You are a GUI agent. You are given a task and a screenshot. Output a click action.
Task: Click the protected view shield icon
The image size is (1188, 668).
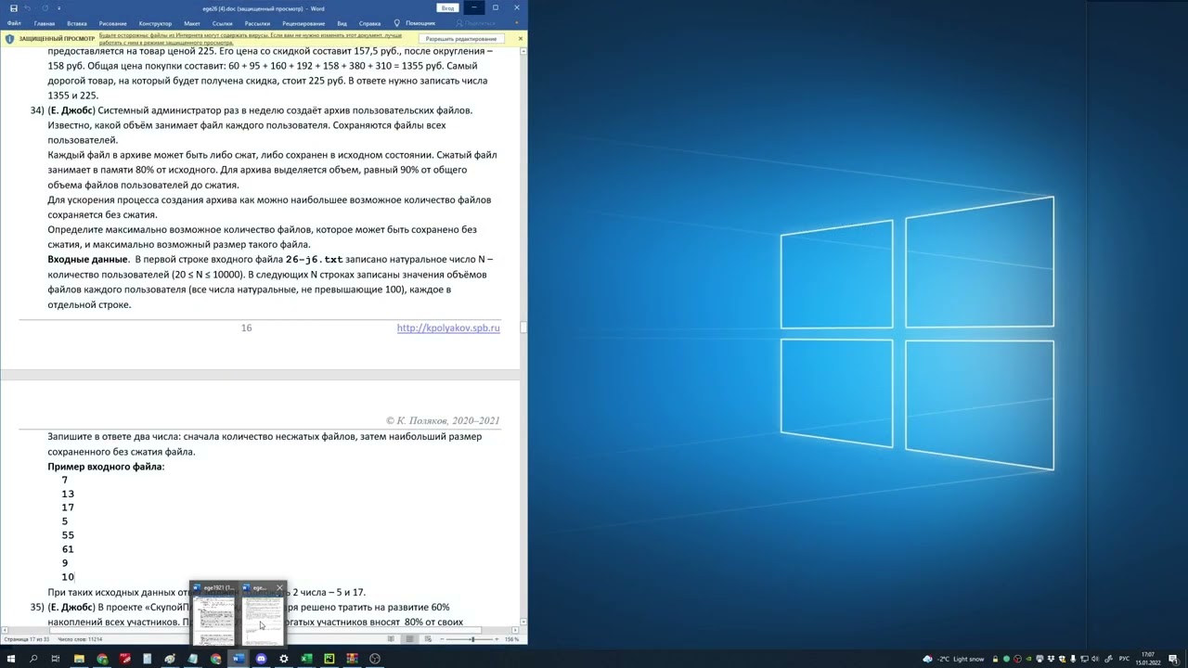pyautogui.click(x=9, y=39)
